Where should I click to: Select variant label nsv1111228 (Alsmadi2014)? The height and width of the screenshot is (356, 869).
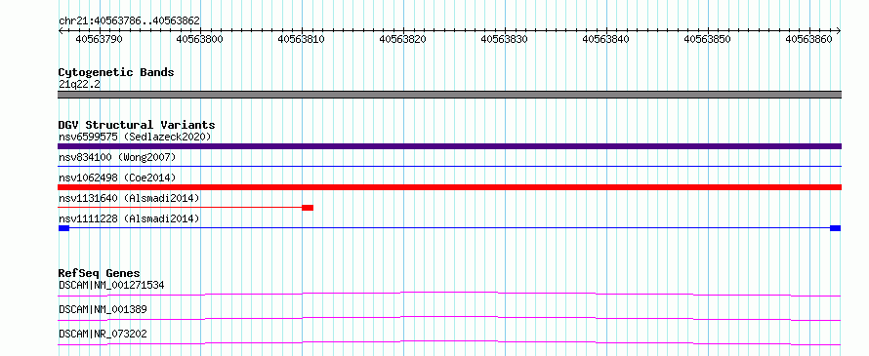pyautogui.click(x=129, y=218)
